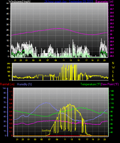Select the 0.9 rainfall scale value
This screenshot has width=120, height=143.
coord(11,99)
